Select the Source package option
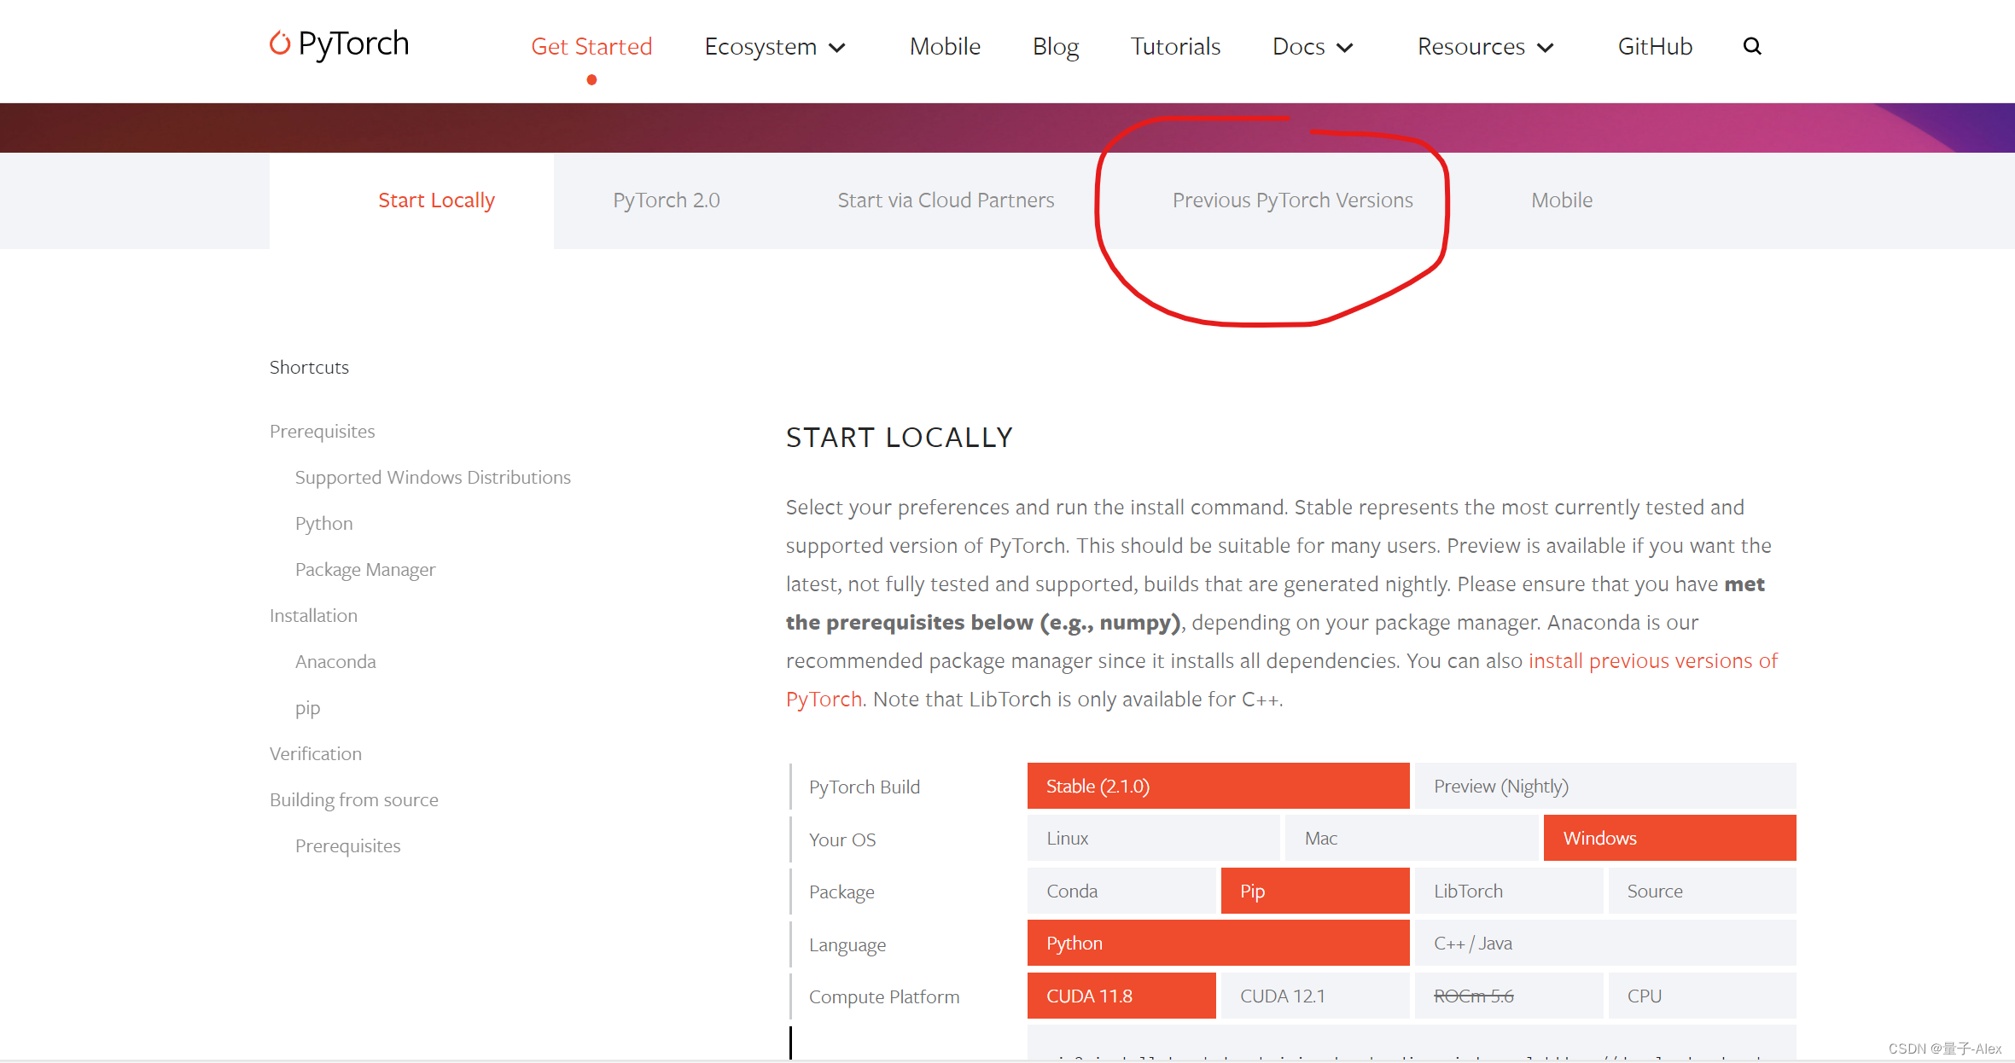Viewport: 2015px width, 1063px height. [x=1702, y=891]
